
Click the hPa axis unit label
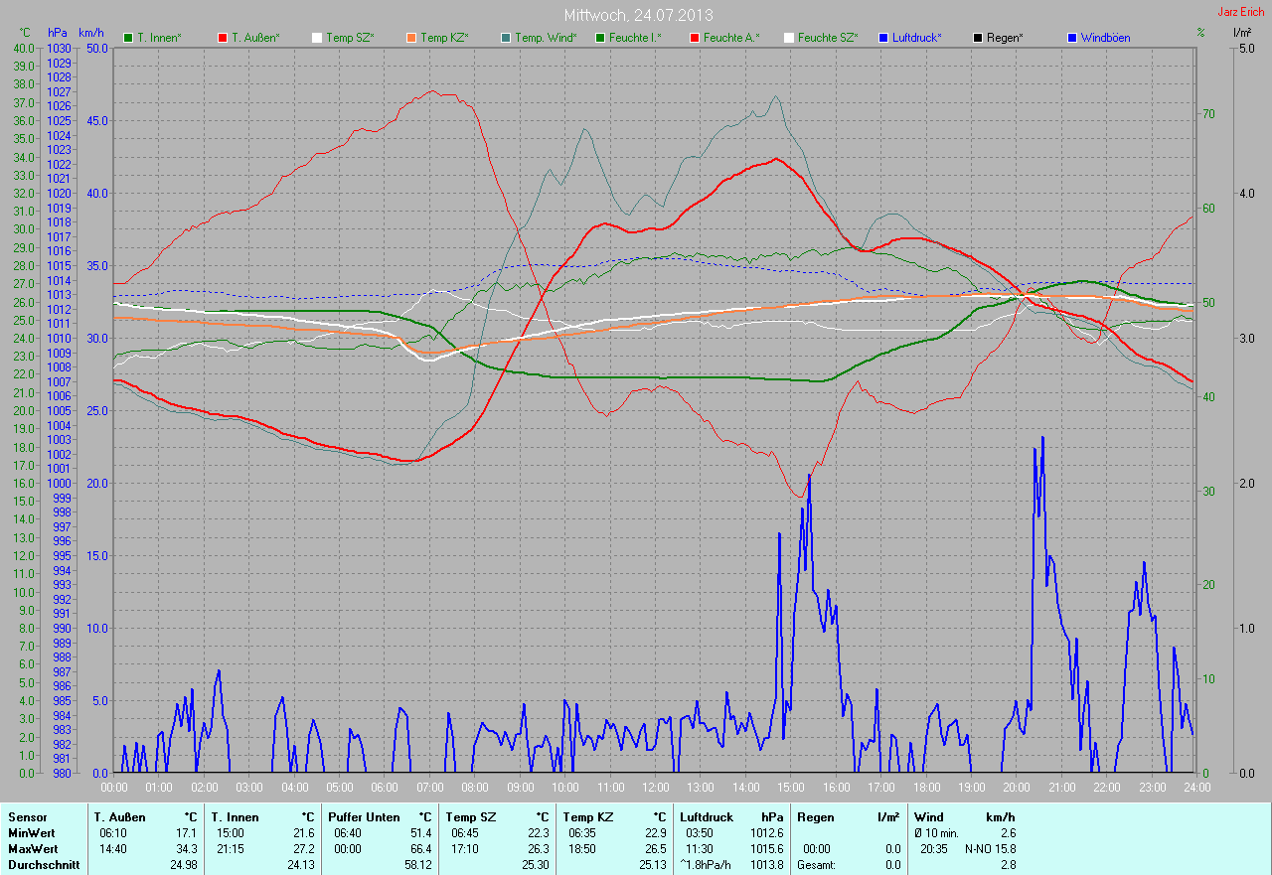(x=58, y=33)
